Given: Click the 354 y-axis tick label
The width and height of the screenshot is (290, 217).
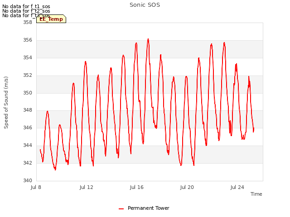Looking at the screenshot, I should coord(28,58).
